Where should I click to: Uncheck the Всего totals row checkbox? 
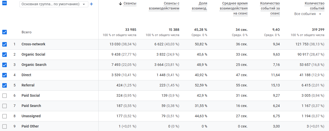pyautogui.click(x=5, y=32)
